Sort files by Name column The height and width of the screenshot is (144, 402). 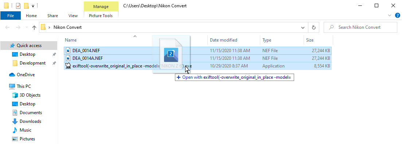click(x=71, y=40)
